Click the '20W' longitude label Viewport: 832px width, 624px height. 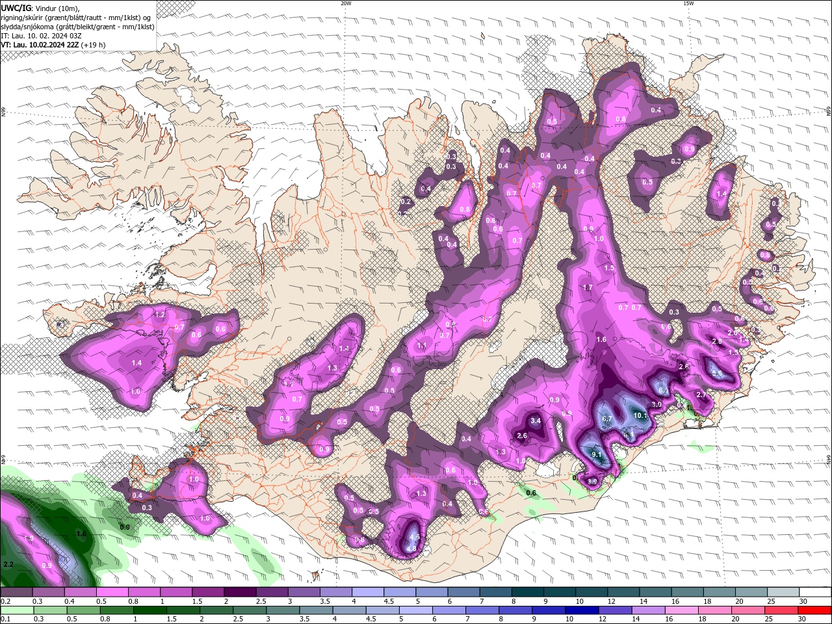[346, 3]
